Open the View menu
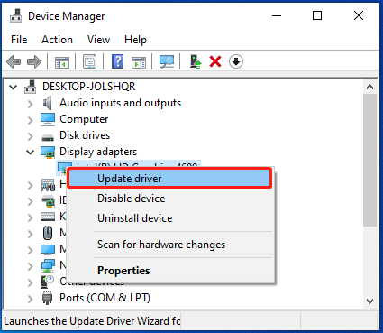 98,40
